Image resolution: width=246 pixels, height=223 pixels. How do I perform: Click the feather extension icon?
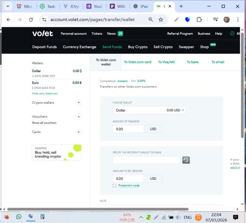click(177, 19)
